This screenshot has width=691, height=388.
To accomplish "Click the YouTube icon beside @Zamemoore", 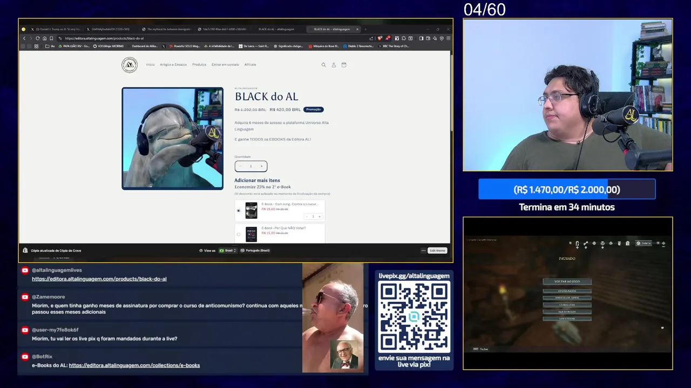I will point(25,297).
